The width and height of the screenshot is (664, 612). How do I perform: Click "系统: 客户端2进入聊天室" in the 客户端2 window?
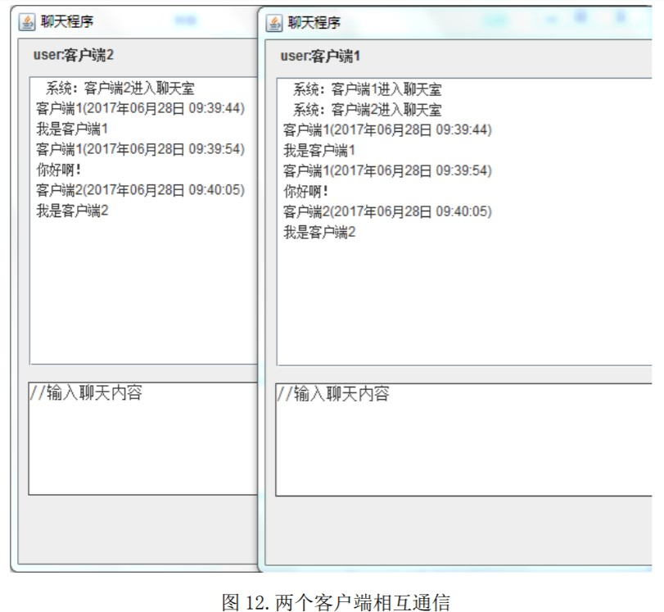coord(120,88)
